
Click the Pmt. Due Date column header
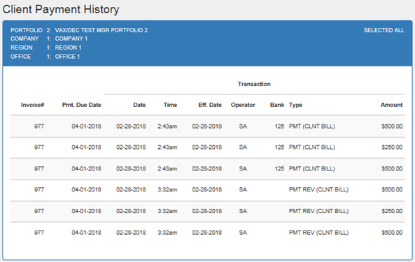click(x=81, y=105)
